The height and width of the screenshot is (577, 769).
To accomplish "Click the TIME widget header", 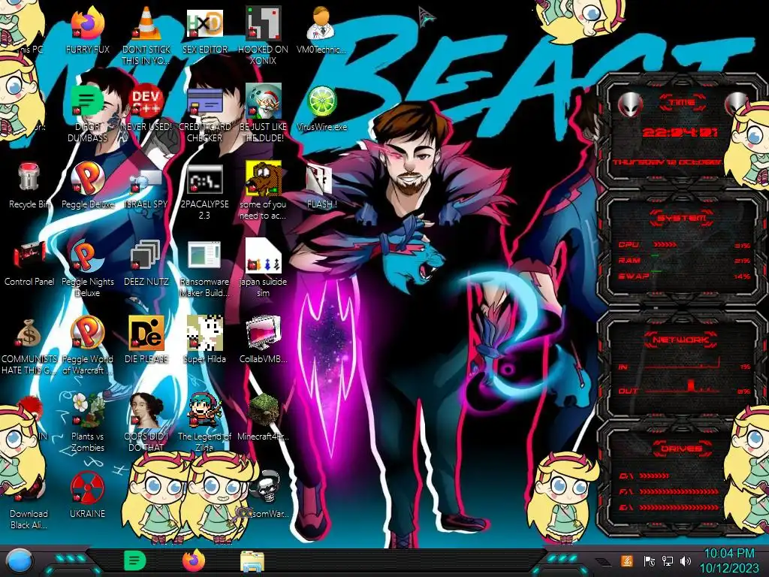I will (682, 102).
